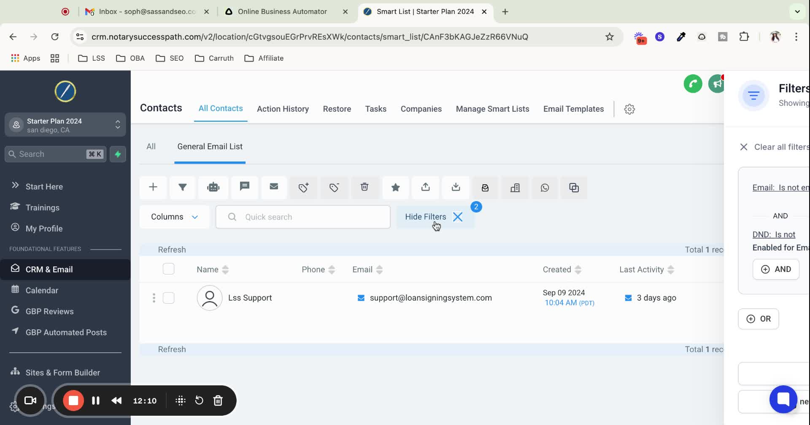
Task: Click the DND Is not filter link
Action: tap(774, 234)
